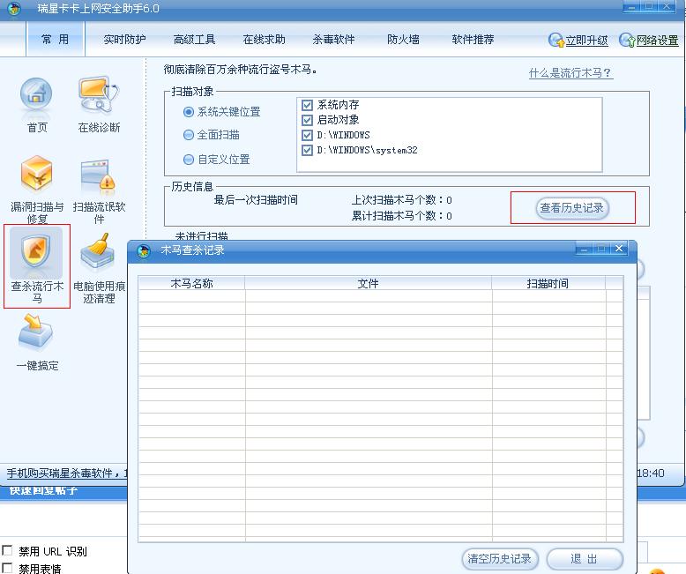Switch to the 防火墙 tab
686x574 pixels.
[x=403, y=40]
